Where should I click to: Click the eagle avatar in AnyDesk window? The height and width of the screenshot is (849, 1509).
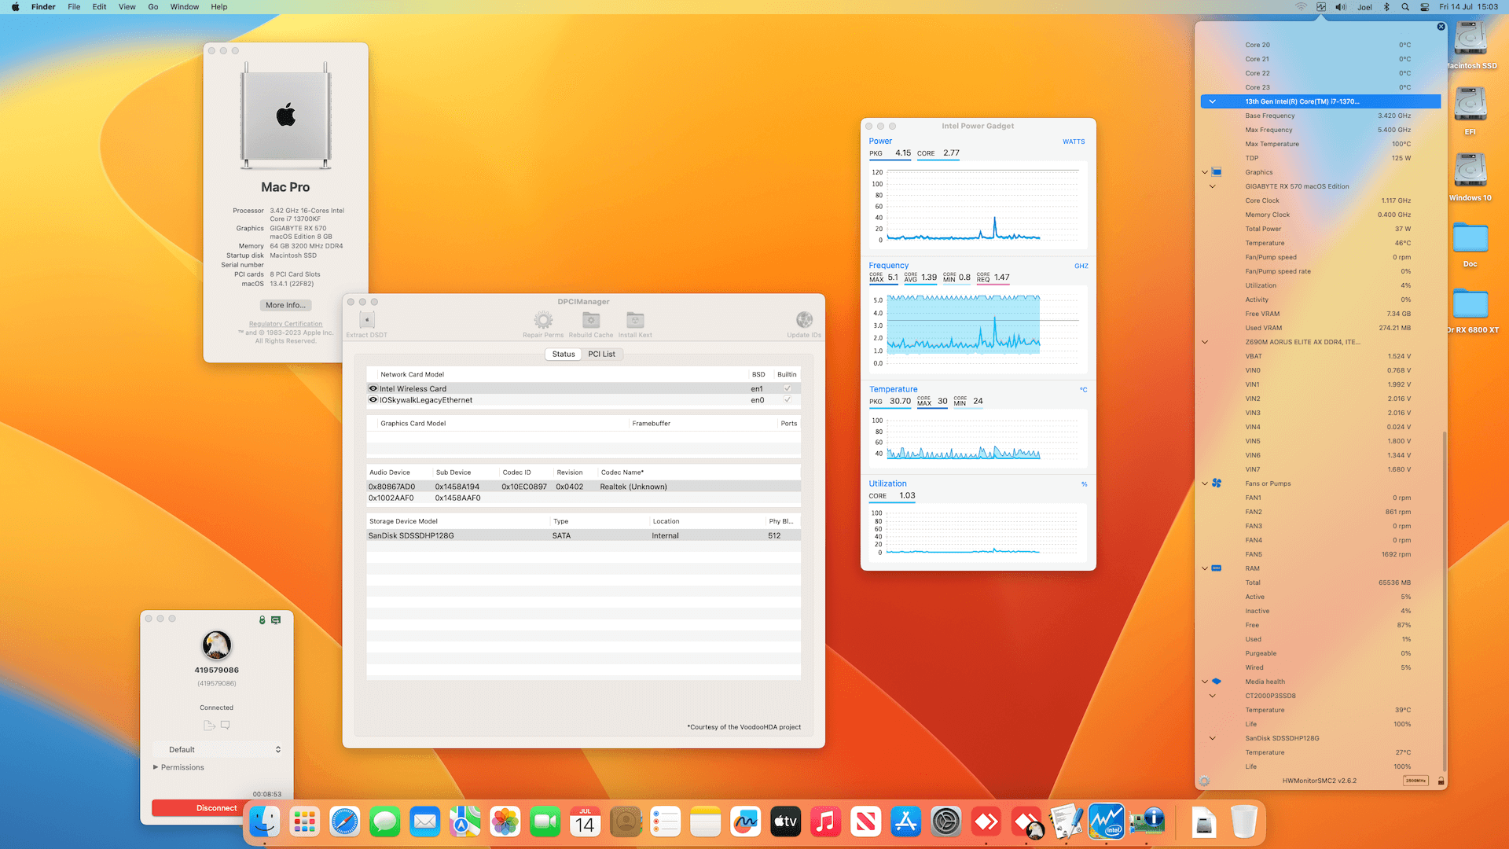tap(216, 645)
